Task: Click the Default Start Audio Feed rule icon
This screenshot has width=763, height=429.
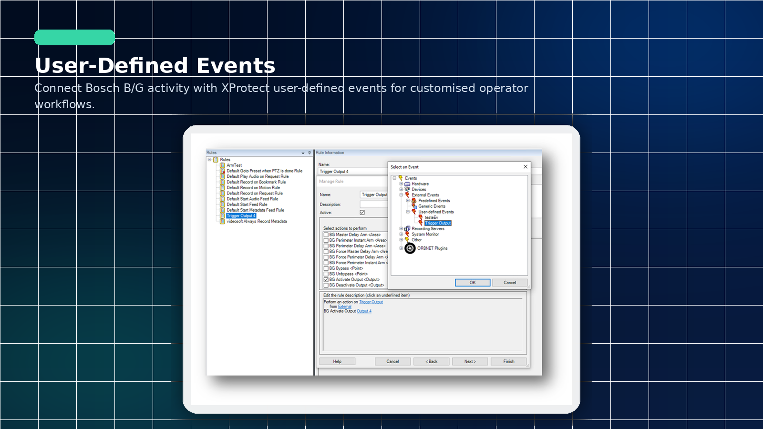Action: [x=222, y=199]
